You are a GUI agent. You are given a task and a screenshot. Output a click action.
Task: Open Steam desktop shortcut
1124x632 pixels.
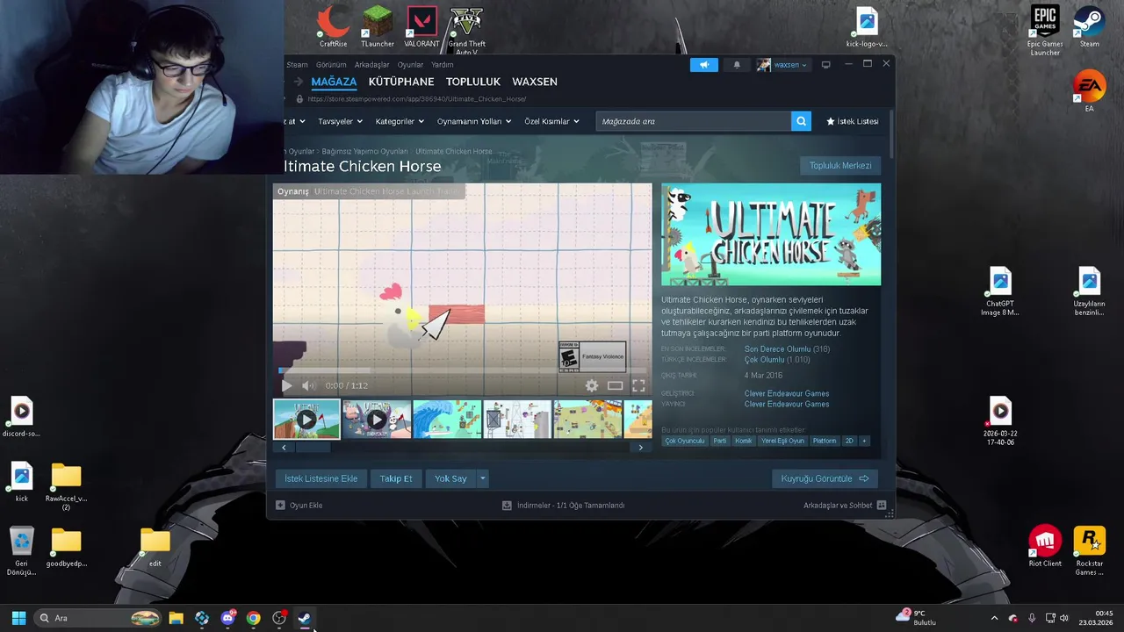pyautogui.click(x=1090, y=26)
